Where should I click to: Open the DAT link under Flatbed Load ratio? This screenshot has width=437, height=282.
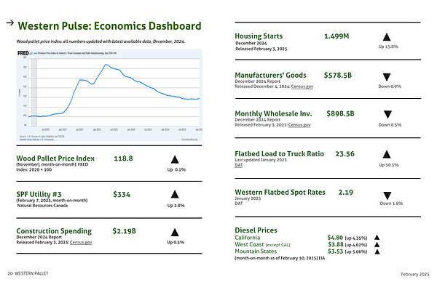(239, 165)
